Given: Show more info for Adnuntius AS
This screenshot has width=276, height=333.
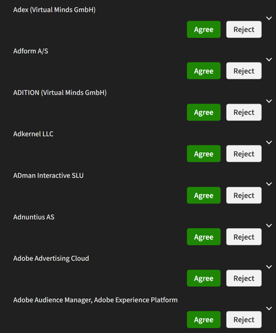Looking at the screenshot, I should (x=269, y=226).
